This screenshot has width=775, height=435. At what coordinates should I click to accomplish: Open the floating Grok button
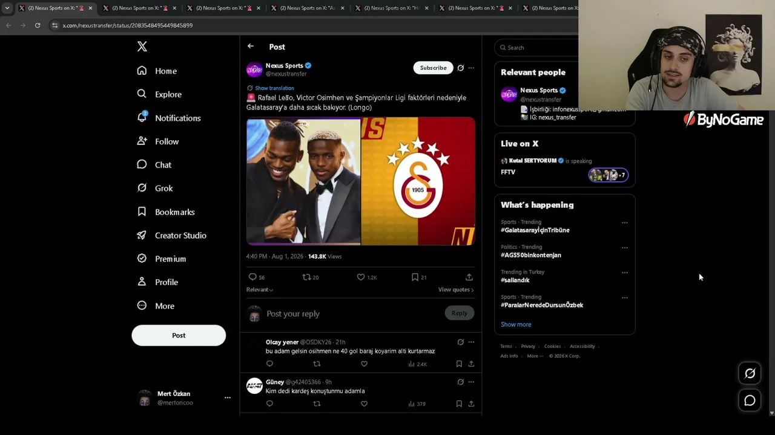tap(750, 373)
